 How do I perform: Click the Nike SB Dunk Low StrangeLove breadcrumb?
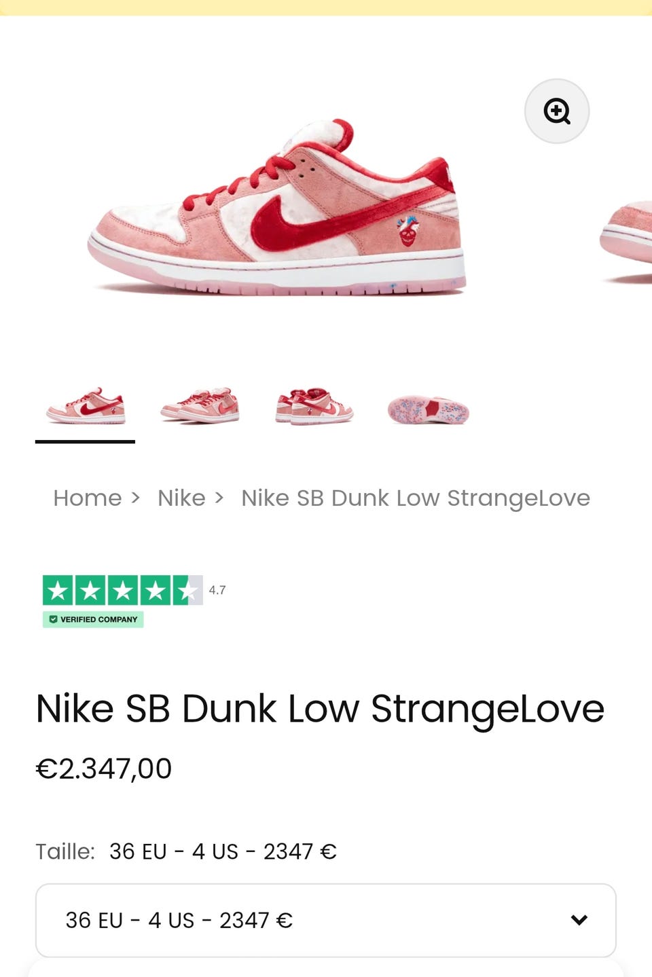[x=416, y=498]
